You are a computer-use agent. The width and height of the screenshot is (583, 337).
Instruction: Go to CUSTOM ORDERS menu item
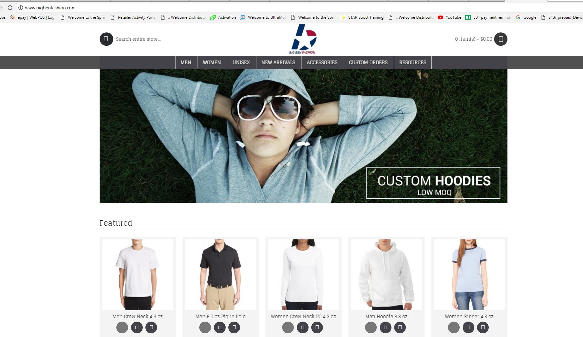[368, 63]
